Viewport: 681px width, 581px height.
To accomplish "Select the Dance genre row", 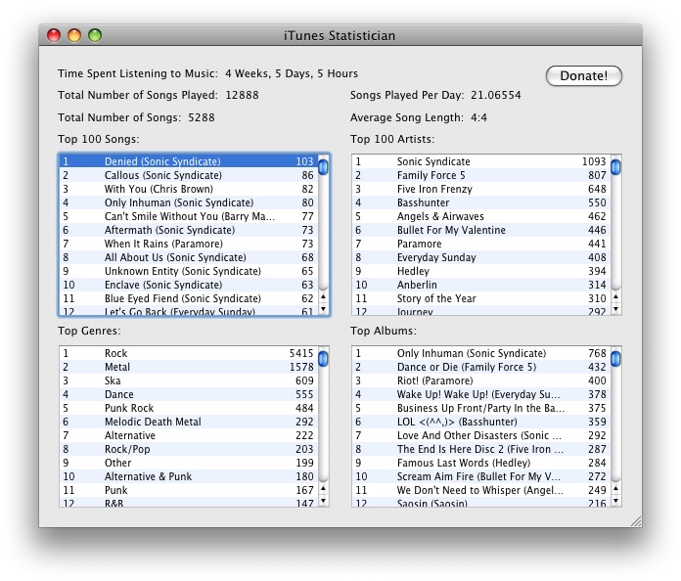I will (x=189, y=395).
